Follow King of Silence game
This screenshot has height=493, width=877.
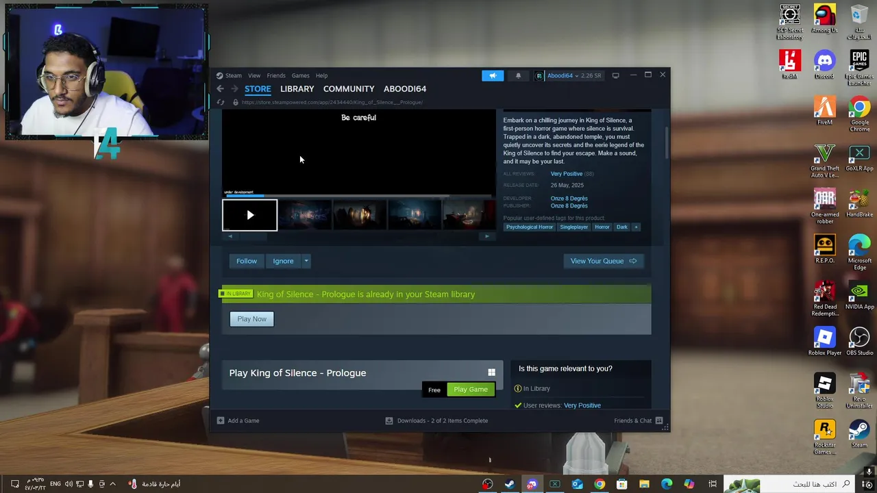[x=247, y=261]
